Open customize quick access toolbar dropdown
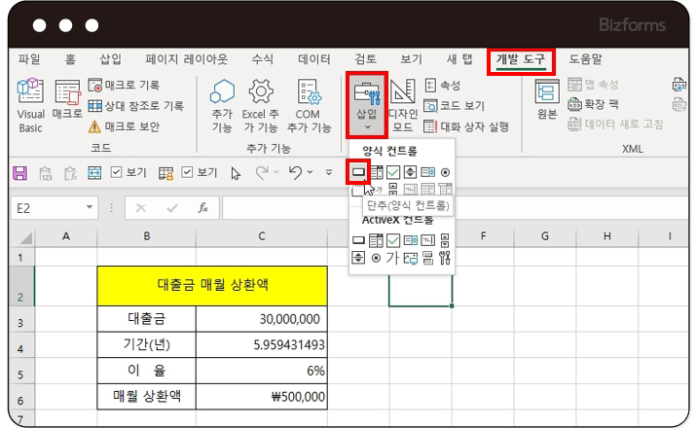Viewport: 696px width, 428px height. point(329,172)
